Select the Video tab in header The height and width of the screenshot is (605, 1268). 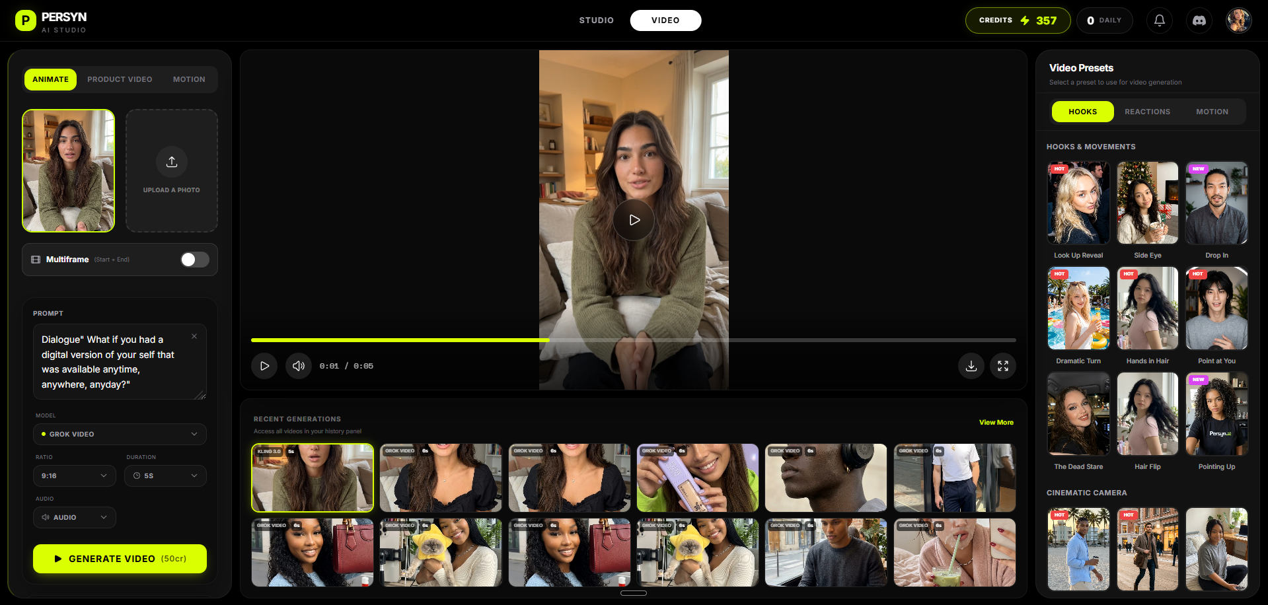(x=665, y=20)
